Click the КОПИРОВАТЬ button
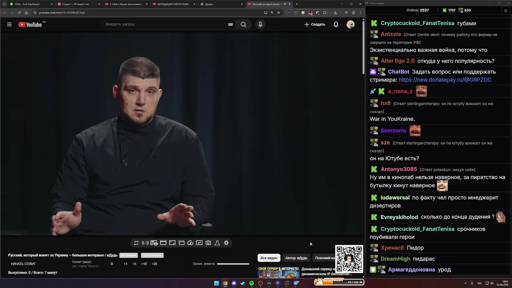Screen dimensions: 512x288 click(152, 255)
